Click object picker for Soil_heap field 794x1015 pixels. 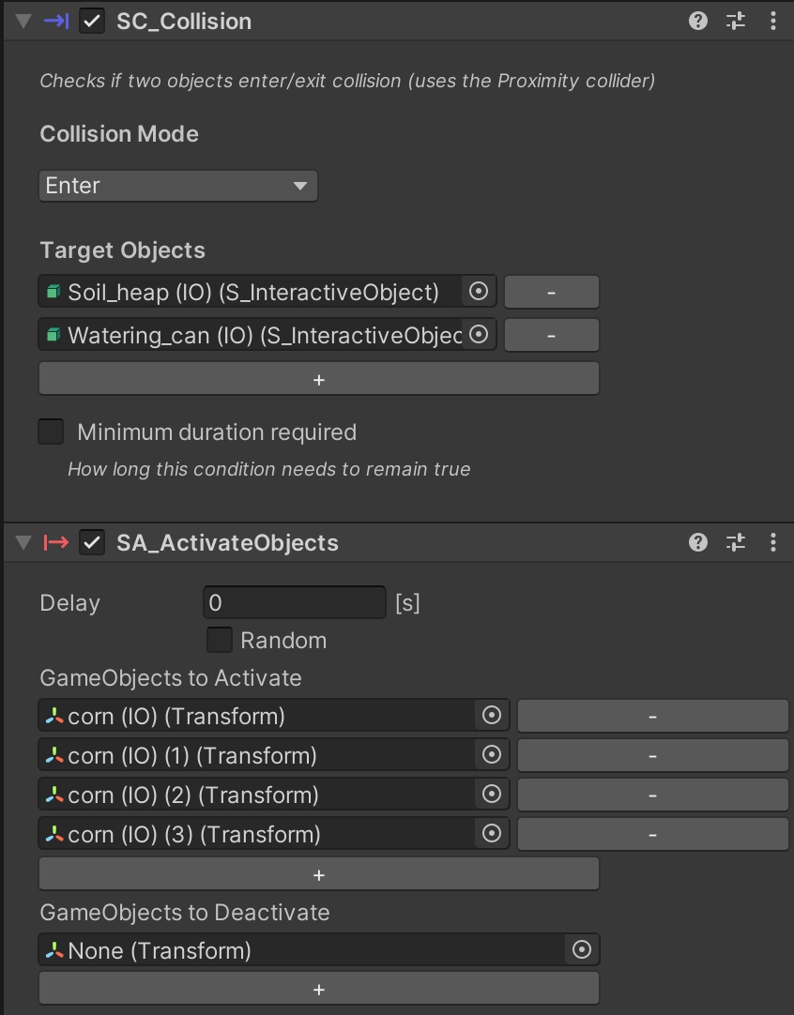pos(479,292)
